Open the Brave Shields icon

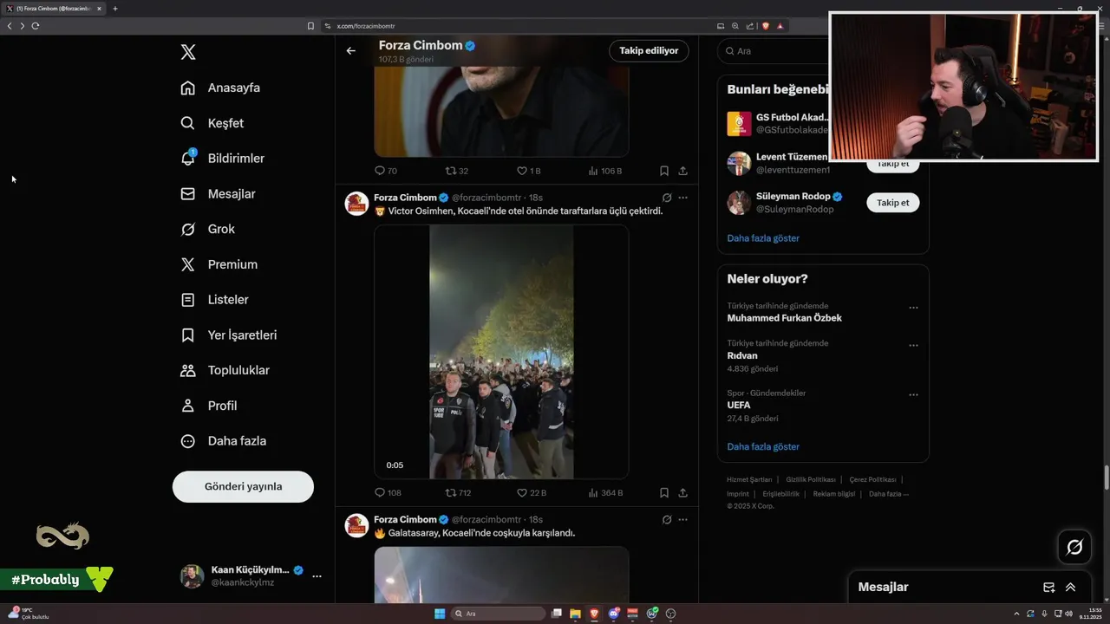(766, 26)
